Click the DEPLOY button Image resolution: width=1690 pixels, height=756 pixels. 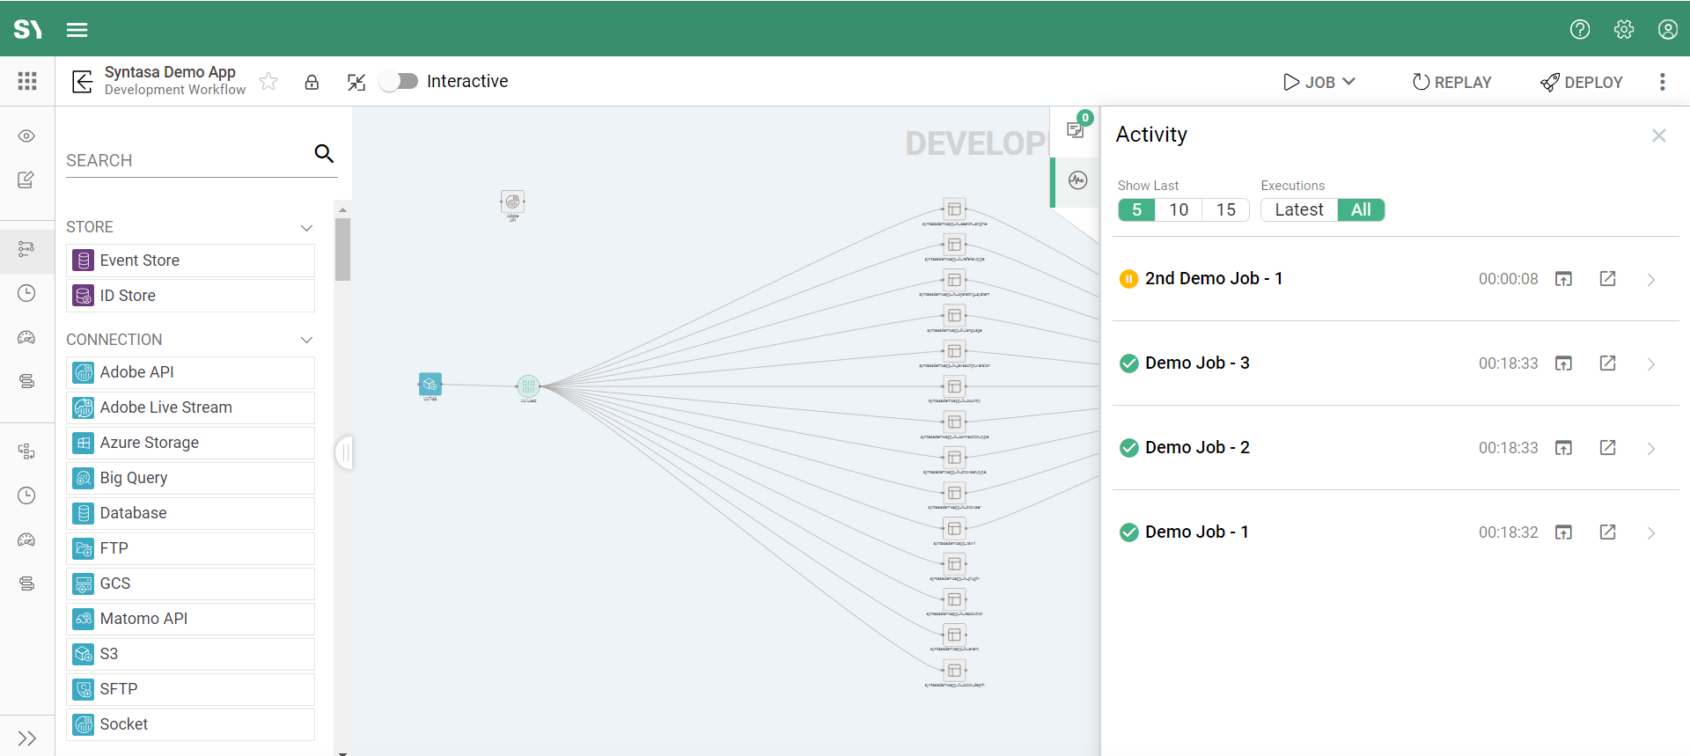(x=1582, y=82)
